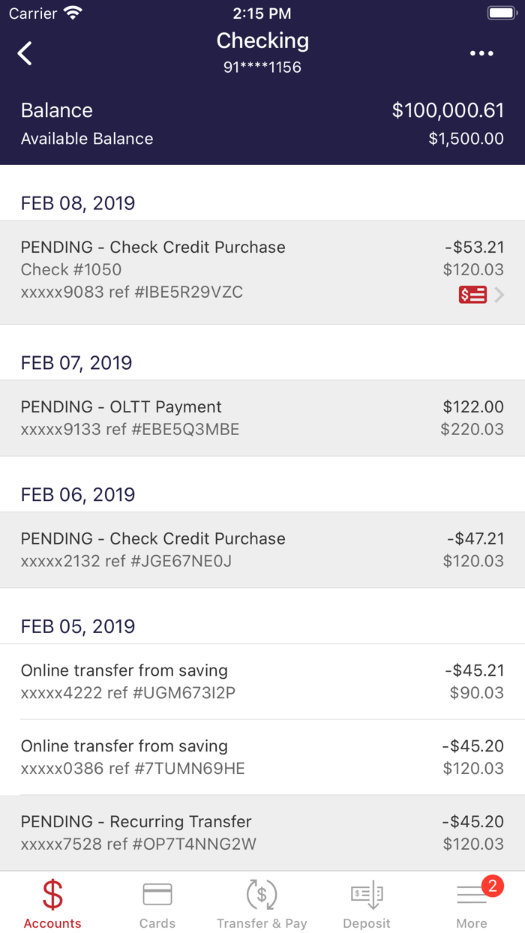Open the three-dot options menu

[x=480, y=53]
